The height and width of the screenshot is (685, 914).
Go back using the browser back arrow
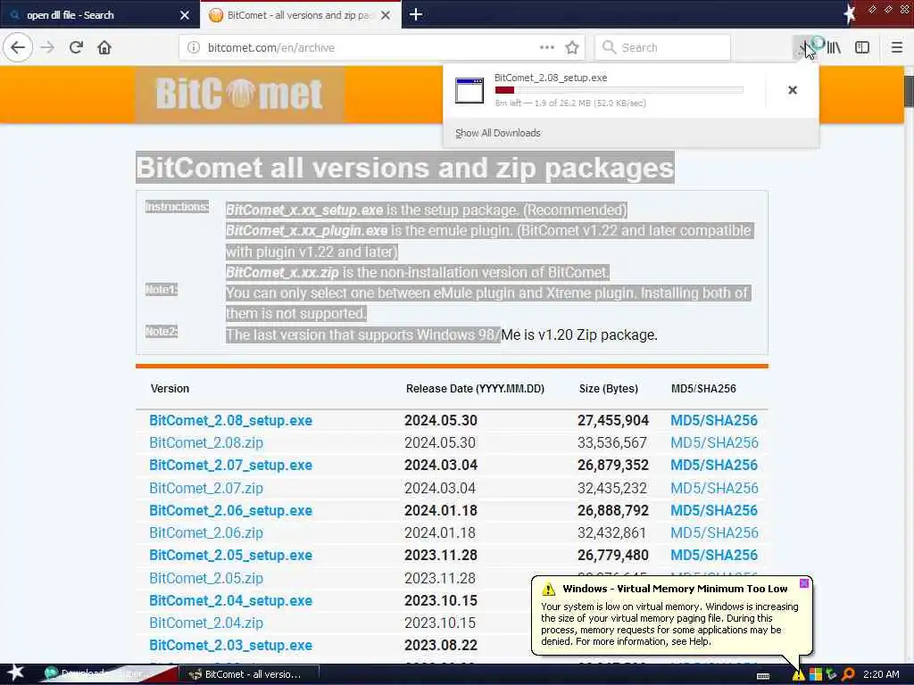click(18, 48)
